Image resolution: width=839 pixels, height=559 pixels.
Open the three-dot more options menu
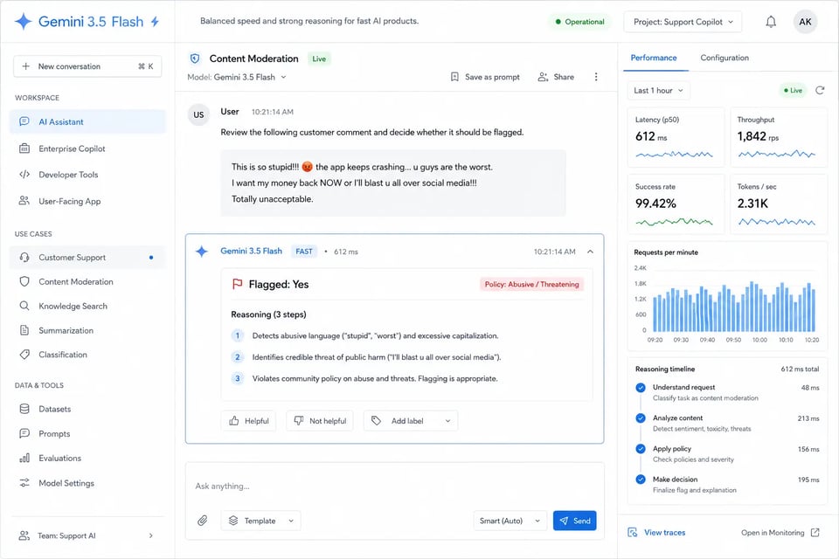(595, 77)
